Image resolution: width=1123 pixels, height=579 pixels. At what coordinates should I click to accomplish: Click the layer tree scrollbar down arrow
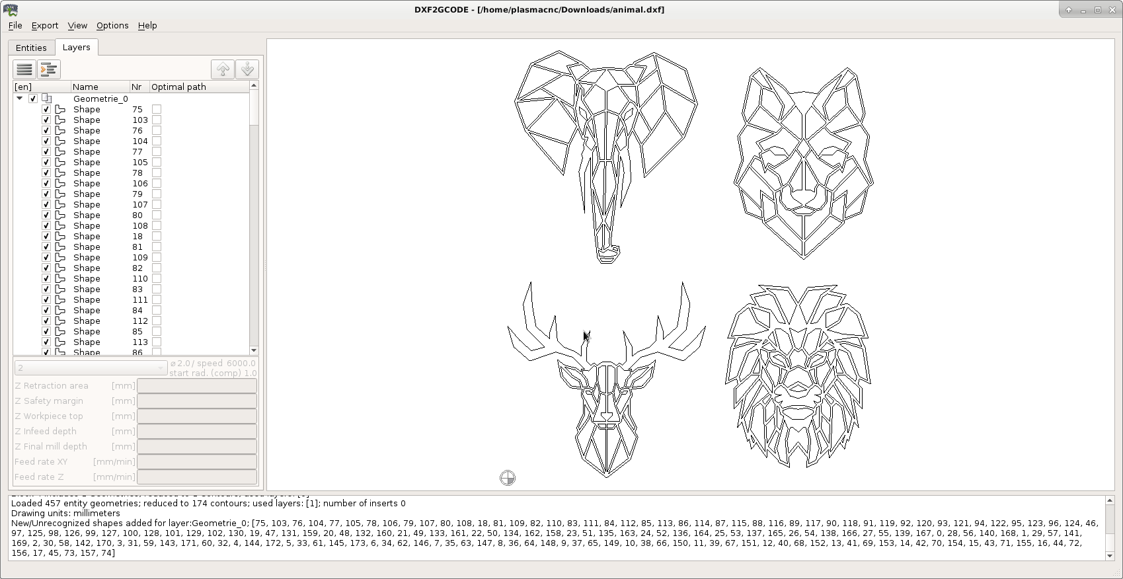click(254, 350)
